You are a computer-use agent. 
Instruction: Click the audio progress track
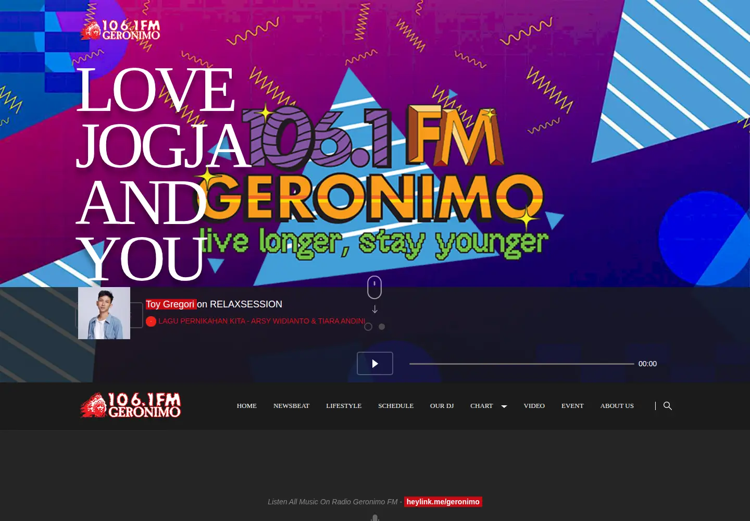point(521,364)
